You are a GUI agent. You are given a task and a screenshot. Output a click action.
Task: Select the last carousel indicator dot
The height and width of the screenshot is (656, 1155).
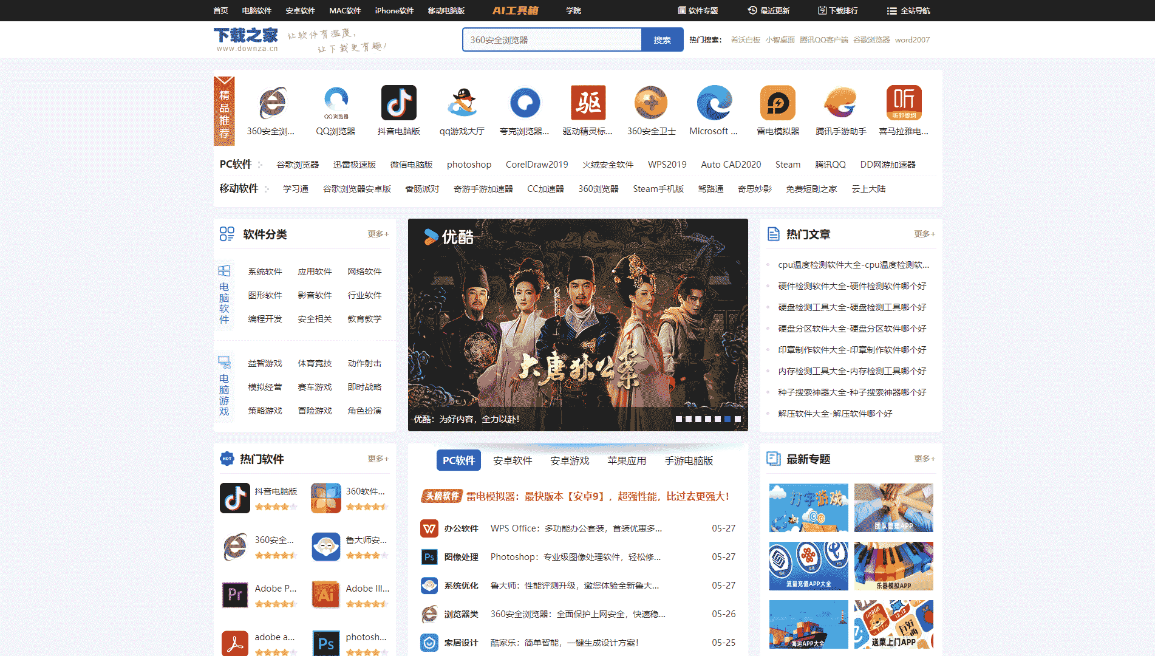coord(737,419)
